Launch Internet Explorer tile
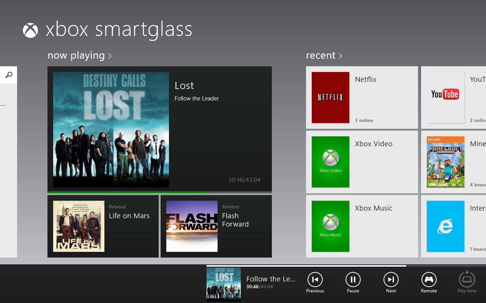 pyautogui.click(x=445, y=226)
